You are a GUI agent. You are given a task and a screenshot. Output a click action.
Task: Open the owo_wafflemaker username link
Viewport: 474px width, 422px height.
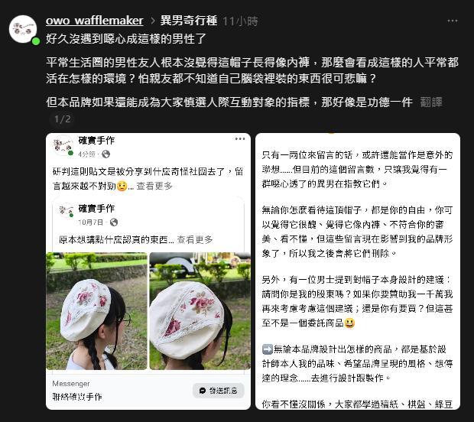[94, 21]
